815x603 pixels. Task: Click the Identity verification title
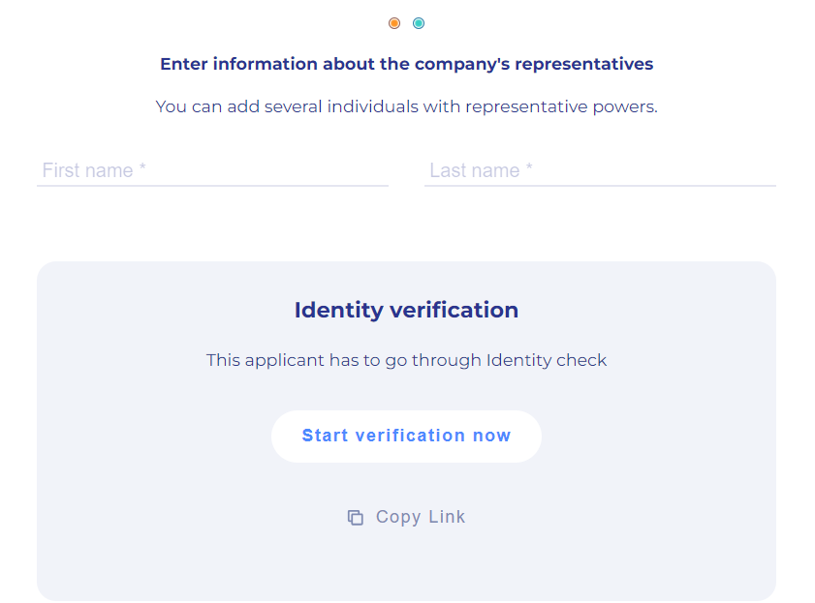click(x=406, y=311)
